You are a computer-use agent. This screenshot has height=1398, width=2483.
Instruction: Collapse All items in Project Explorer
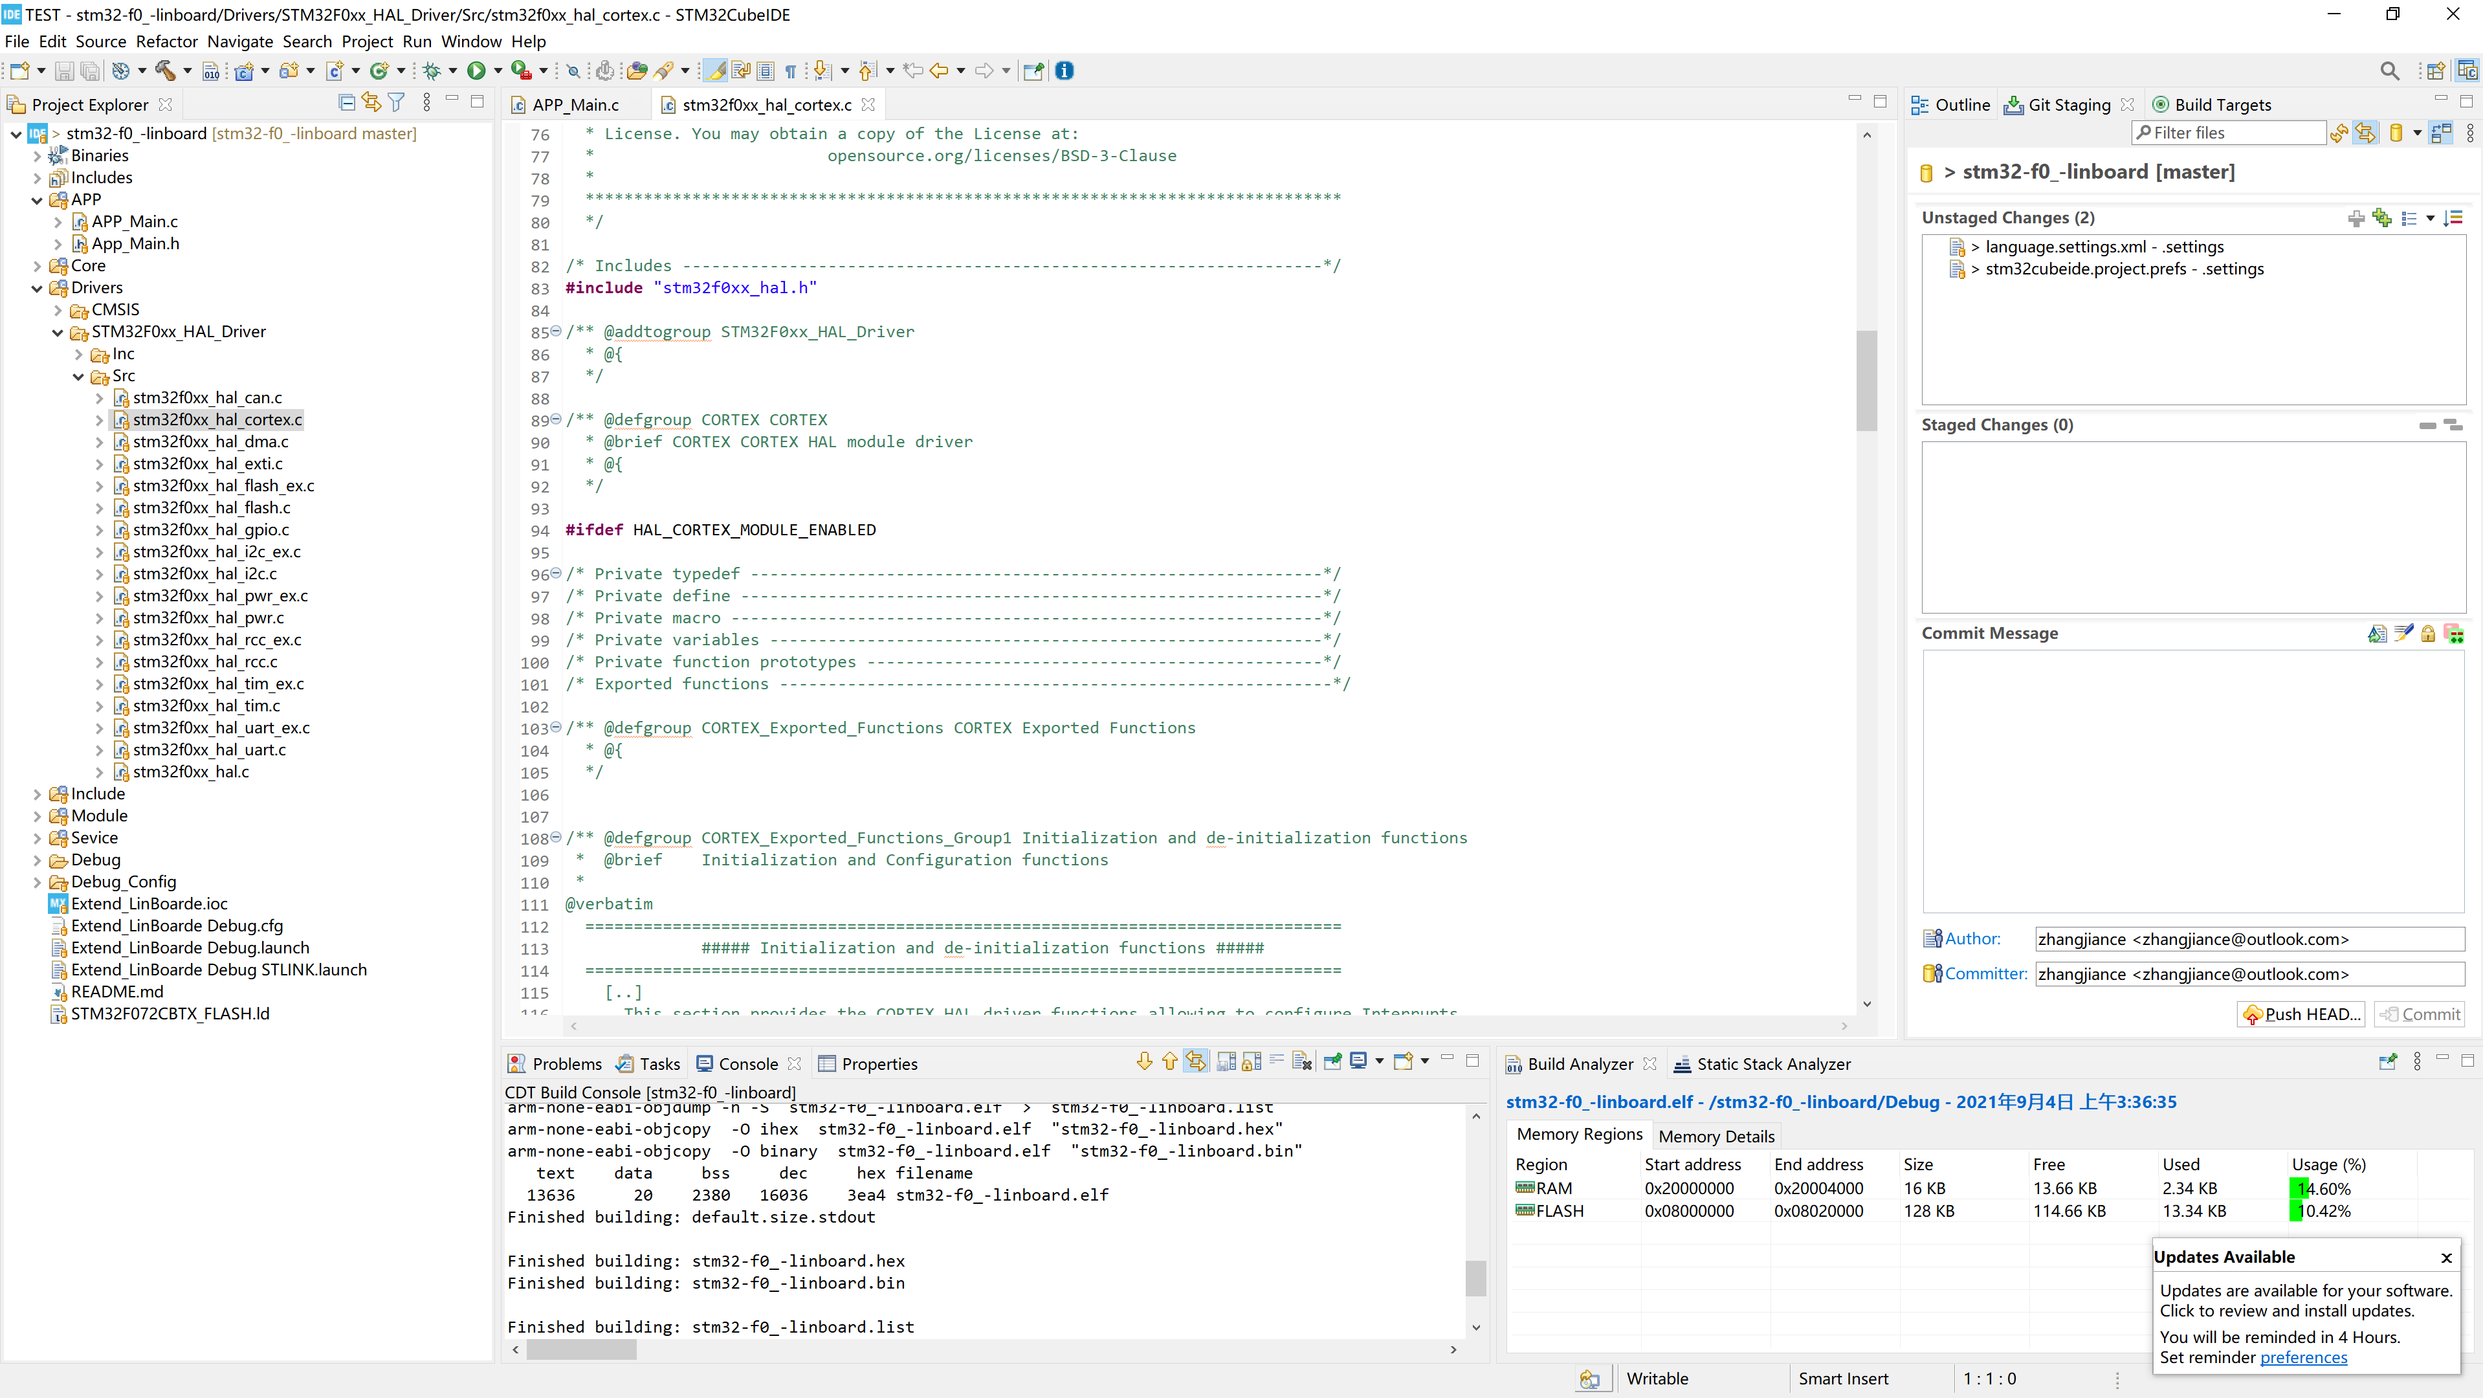(346, 102)
